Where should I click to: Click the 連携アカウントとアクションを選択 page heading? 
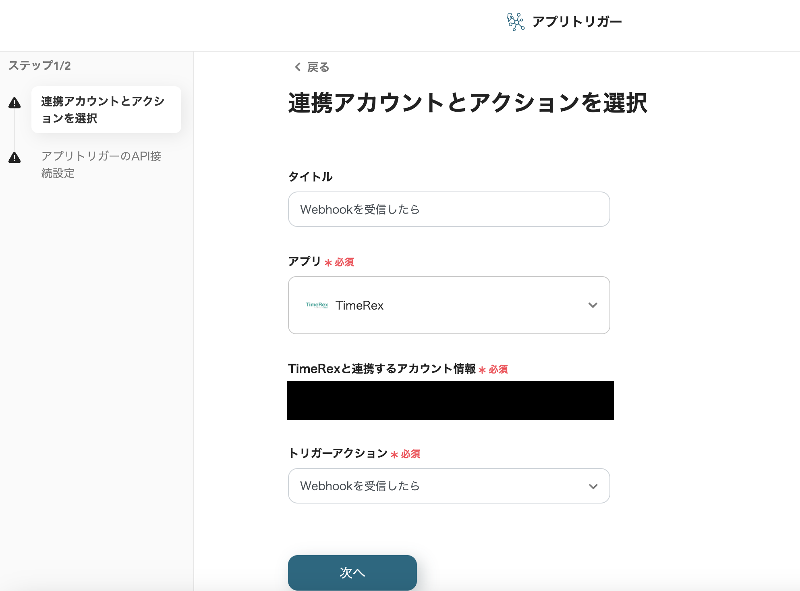tap(467, 103)
